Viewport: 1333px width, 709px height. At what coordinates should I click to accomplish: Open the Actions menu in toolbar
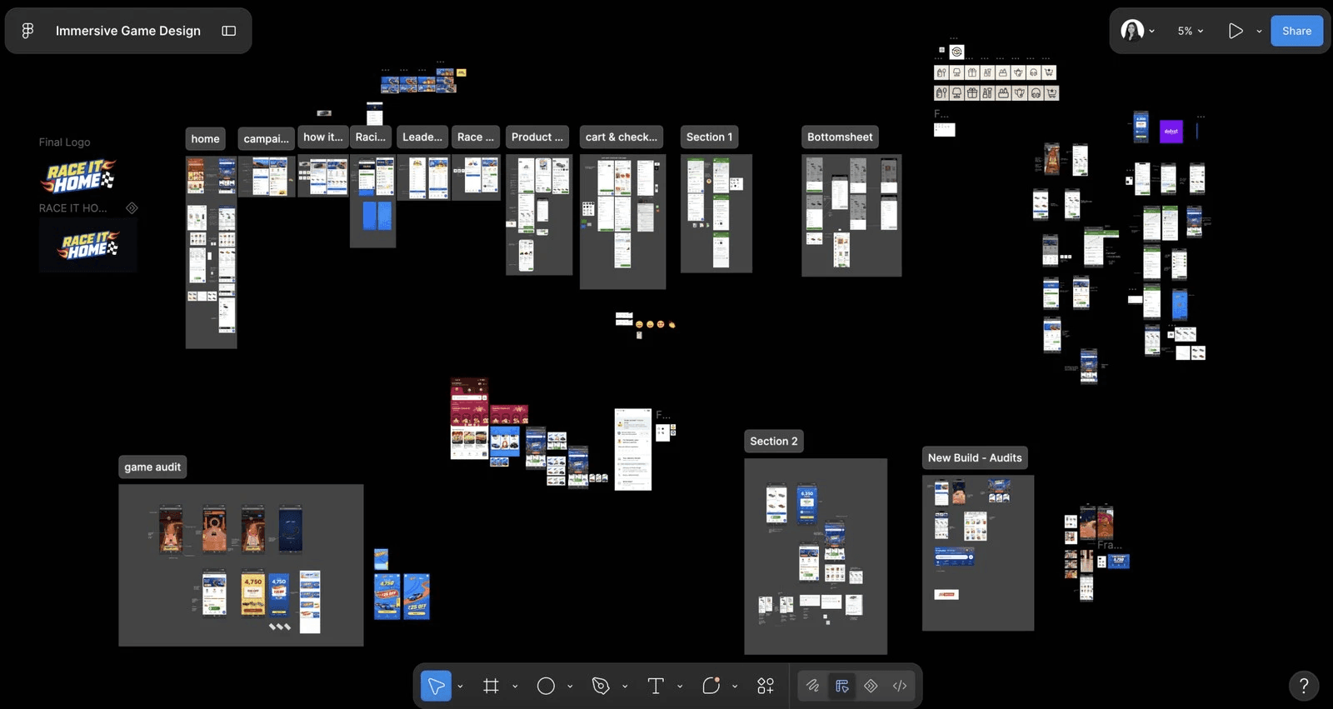click(766, 686)
